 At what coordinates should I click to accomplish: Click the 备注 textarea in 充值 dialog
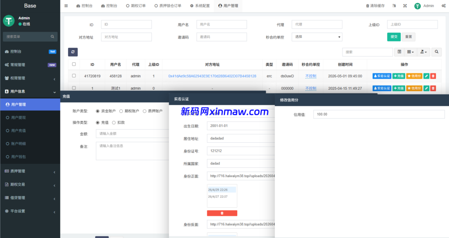132,151
